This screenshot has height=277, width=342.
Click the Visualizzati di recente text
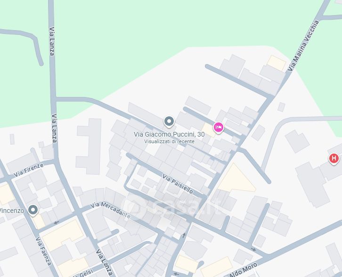169,141
